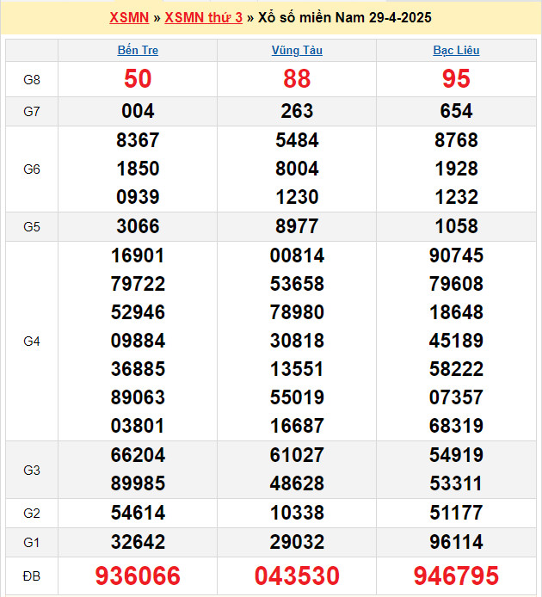Viewport: 542px width, 597px height.
Task: Click the G8 result 88 for Vũng Tàu
Action: (x=297, y=79)
